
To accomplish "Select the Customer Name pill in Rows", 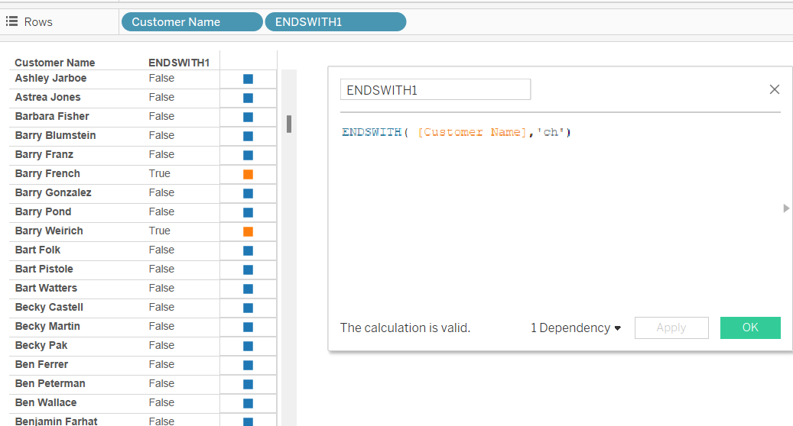I will [192, 21].
